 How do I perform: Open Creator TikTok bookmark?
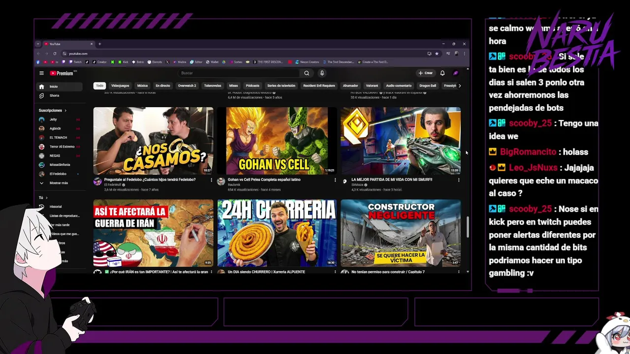99,62
